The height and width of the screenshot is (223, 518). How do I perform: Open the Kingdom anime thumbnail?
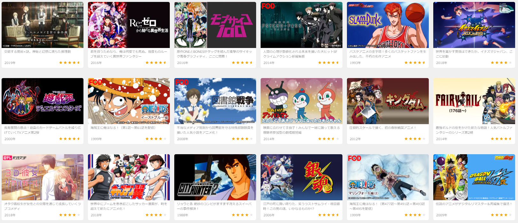(388, 101)
